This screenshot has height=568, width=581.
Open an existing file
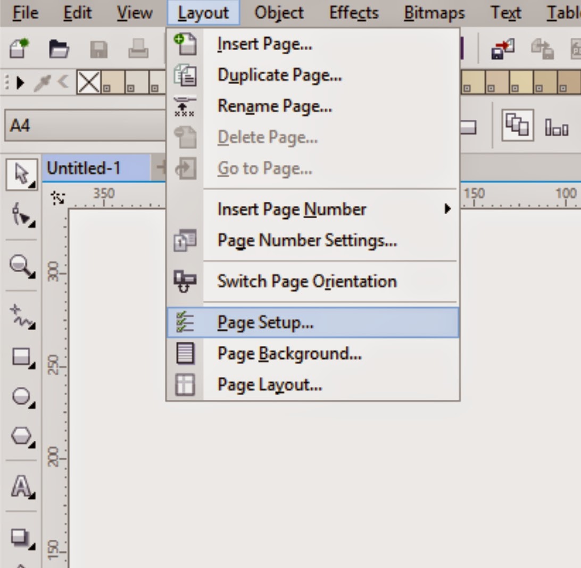(59, 48)
